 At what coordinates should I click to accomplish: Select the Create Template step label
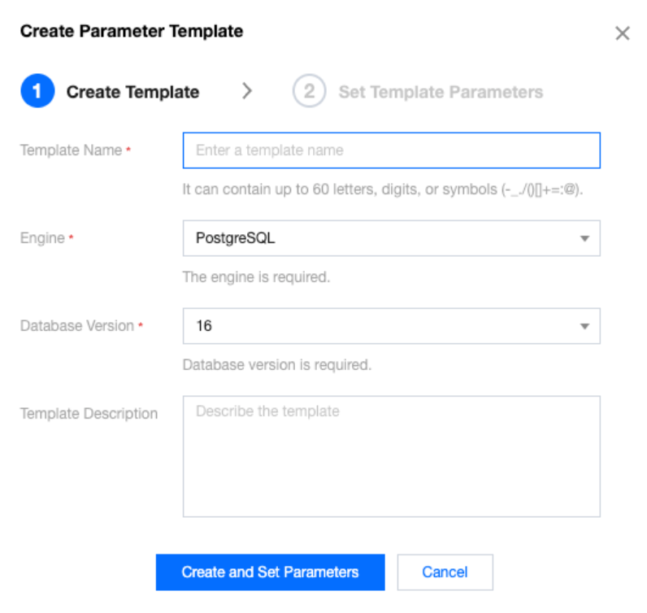[x=132, y=92]
